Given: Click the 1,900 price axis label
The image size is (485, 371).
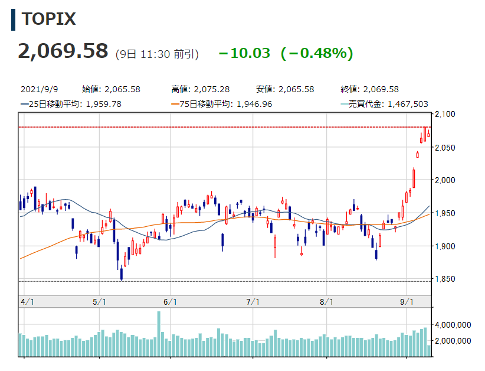Looking at the screenshot, I should click(x=445, y=246).
